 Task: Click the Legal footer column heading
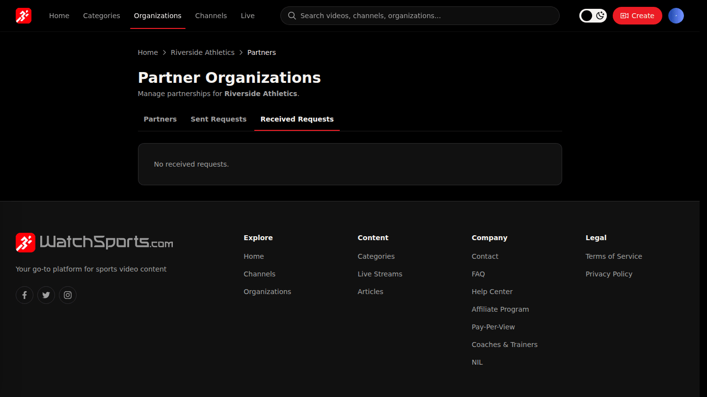(x=596, y=238)
